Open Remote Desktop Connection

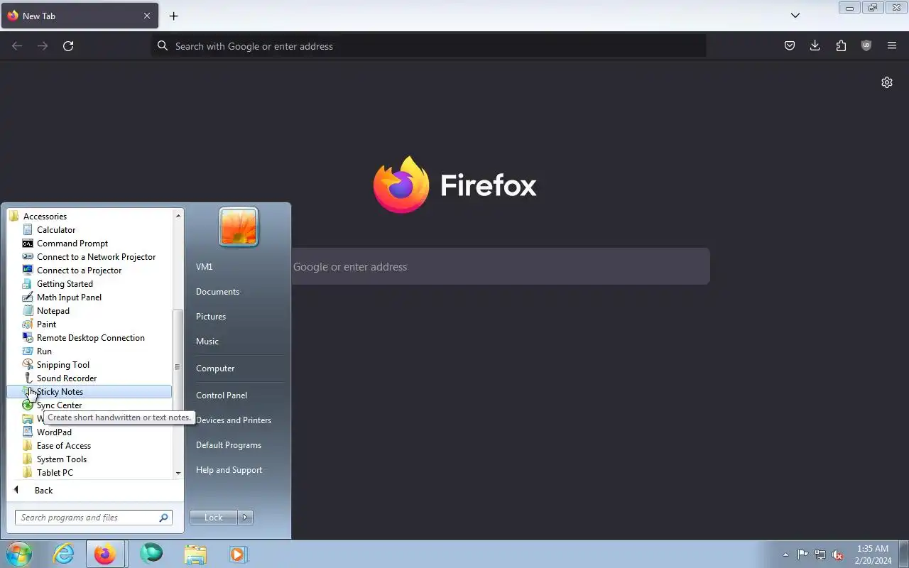pos(90,338)
